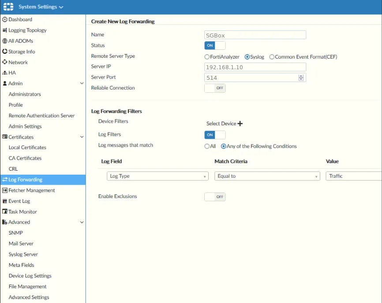Enable the Reliable Connection toggle
Viewport: 382px width, 303px height.
pyautogui.click(x=215, y=88)
